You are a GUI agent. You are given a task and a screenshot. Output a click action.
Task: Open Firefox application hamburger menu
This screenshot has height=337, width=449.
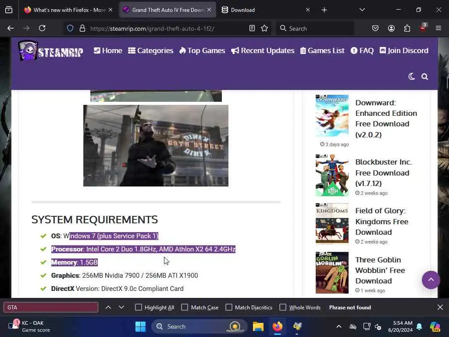point(438,29)
